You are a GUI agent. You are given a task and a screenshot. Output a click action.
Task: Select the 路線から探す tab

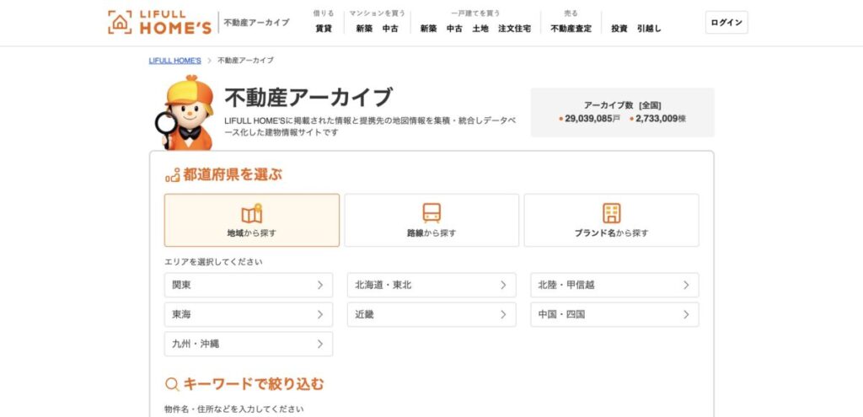click(431, 220)
